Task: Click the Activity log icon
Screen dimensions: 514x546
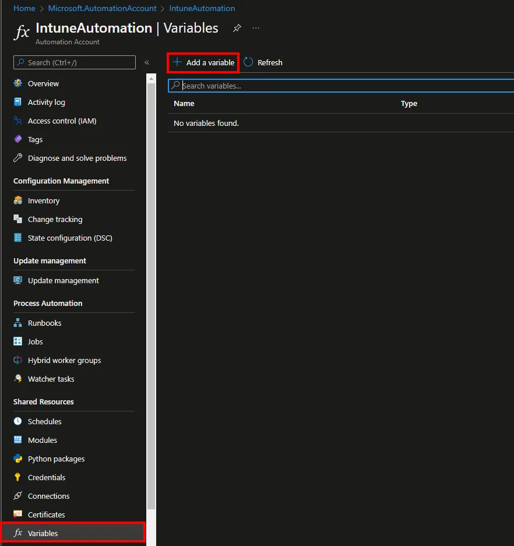Action: [x=17, y=101]
